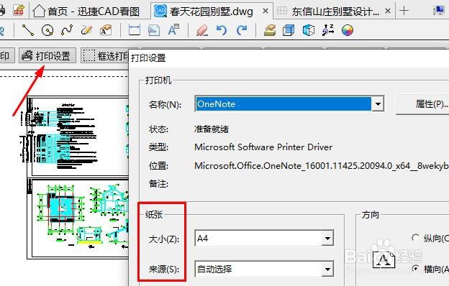Select 纵向 portrait orientation radio
The height and width of the screenshot is (286, 449).
point(415,237)
